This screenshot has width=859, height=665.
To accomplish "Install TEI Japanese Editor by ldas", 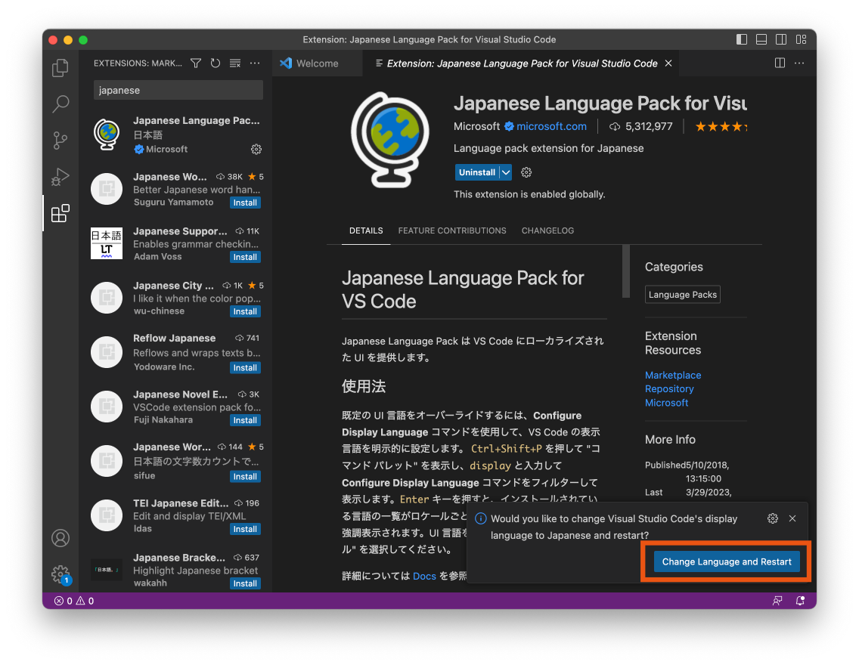I will (x=245, y=529).
